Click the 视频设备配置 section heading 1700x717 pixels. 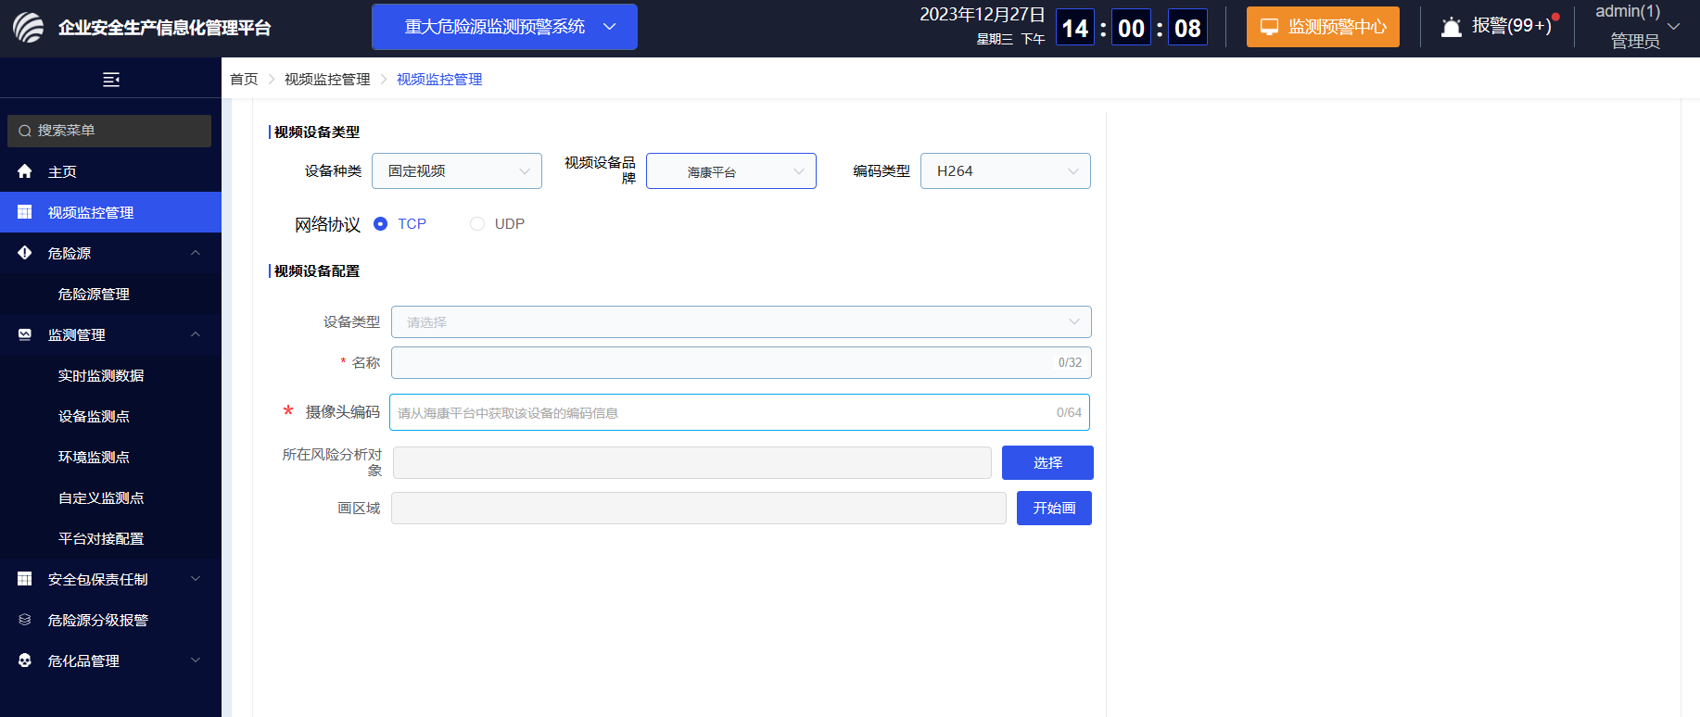317,271
